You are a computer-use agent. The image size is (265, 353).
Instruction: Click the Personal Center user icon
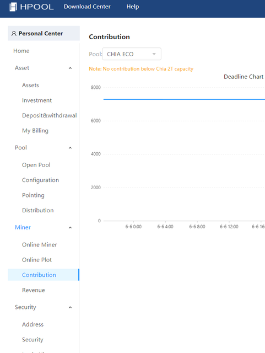pos(14,33)
